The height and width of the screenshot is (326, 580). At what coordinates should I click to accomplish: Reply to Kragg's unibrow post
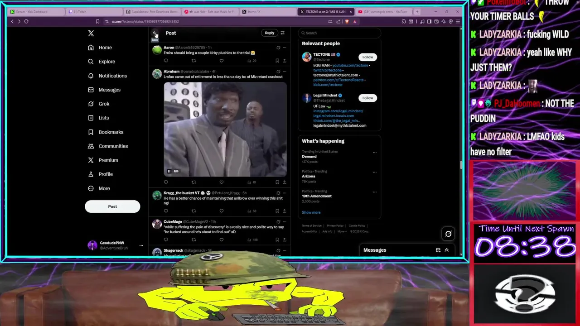pos(166,211)
